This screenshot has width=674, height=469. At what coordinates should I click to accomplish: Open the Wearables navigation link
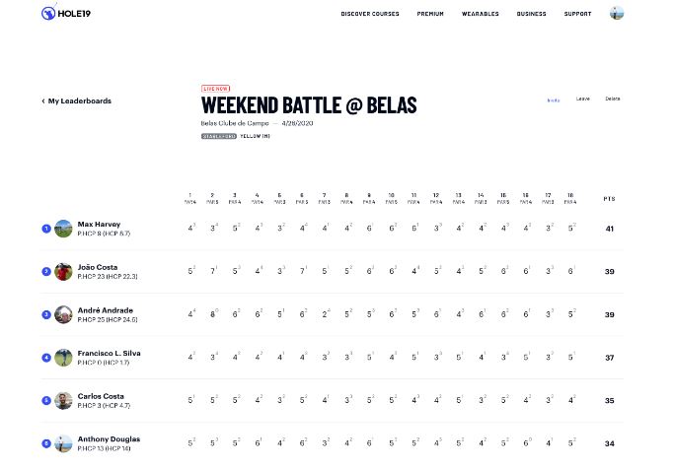481,14
